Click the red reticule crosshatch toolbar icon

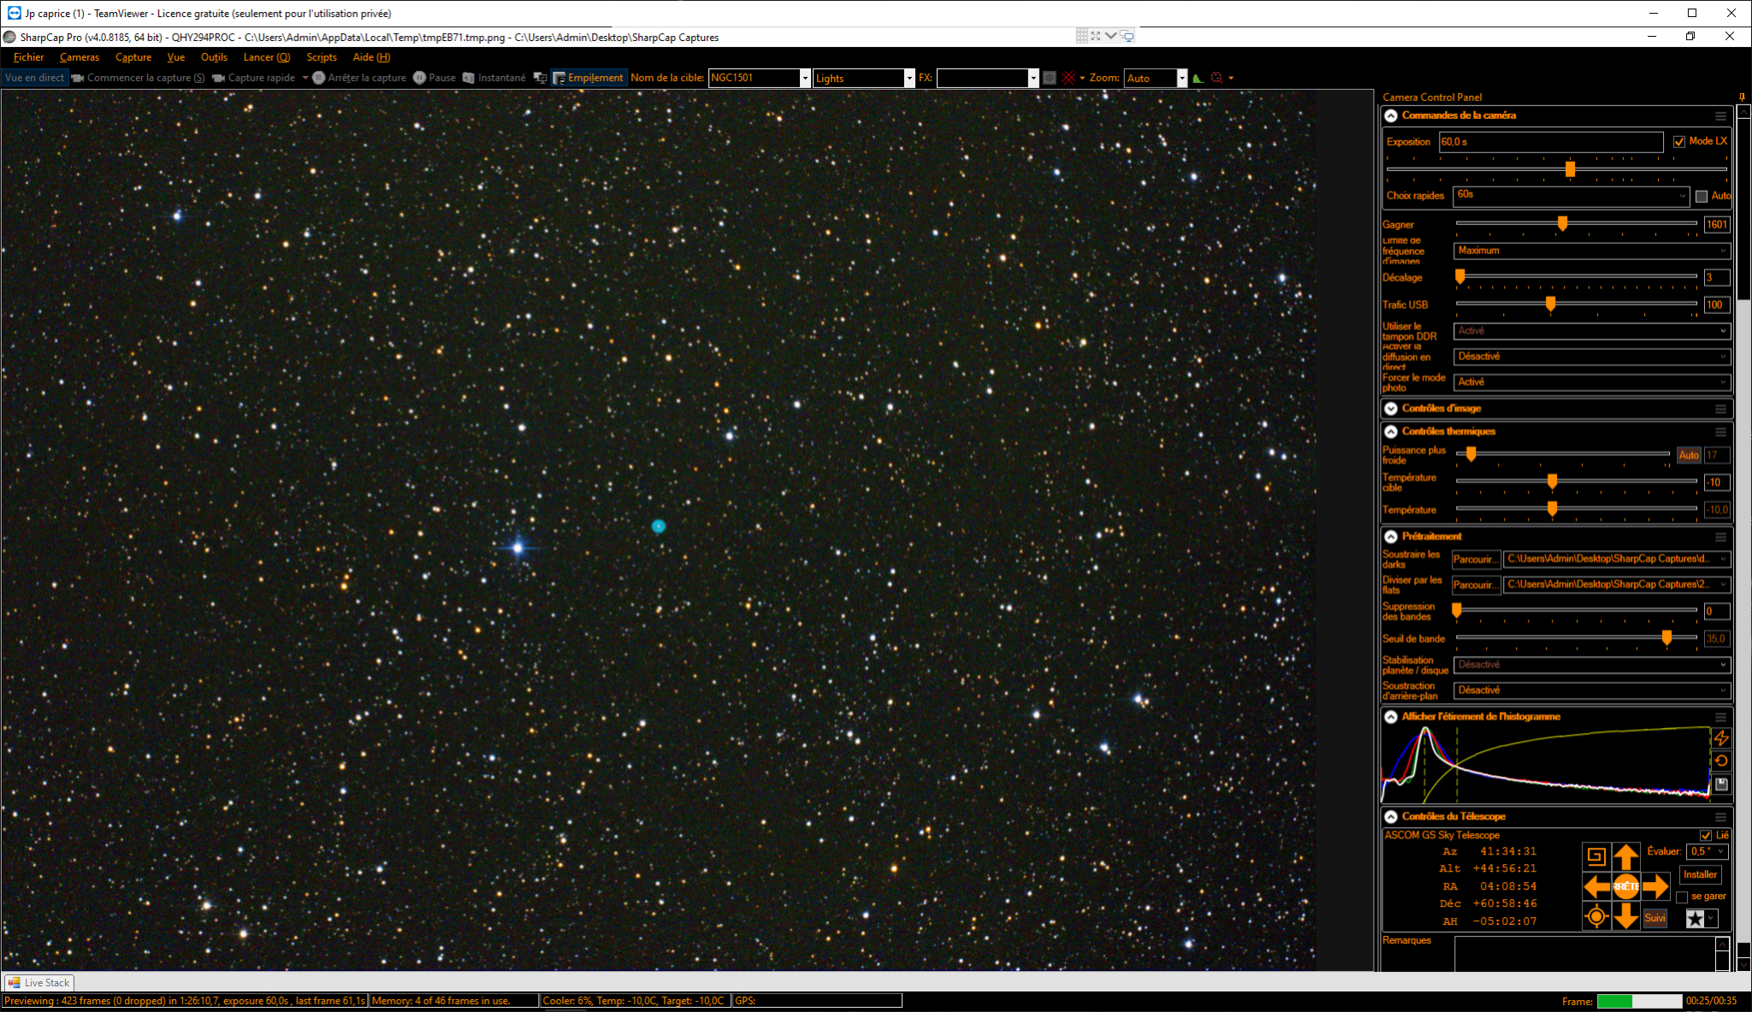point(1068,78)
